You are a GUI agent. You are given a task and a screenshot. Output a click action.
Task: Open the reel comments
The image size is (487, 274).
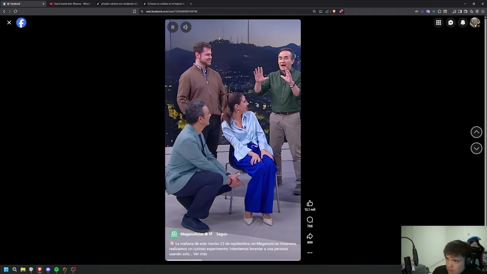[x=310, y=220]
